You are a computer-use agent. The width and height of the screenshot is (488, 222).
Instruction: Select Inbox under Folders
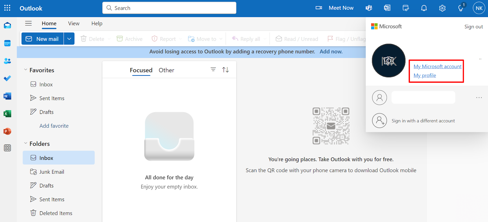click(x=59, y=158)
